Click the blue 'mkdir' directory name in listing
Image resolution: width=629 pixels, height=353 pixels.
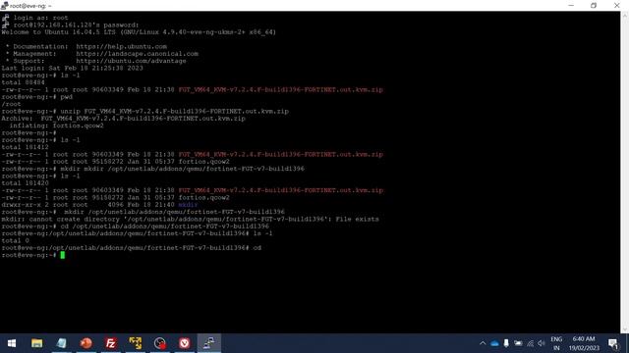pyautogui.click(x=188, y=205)
